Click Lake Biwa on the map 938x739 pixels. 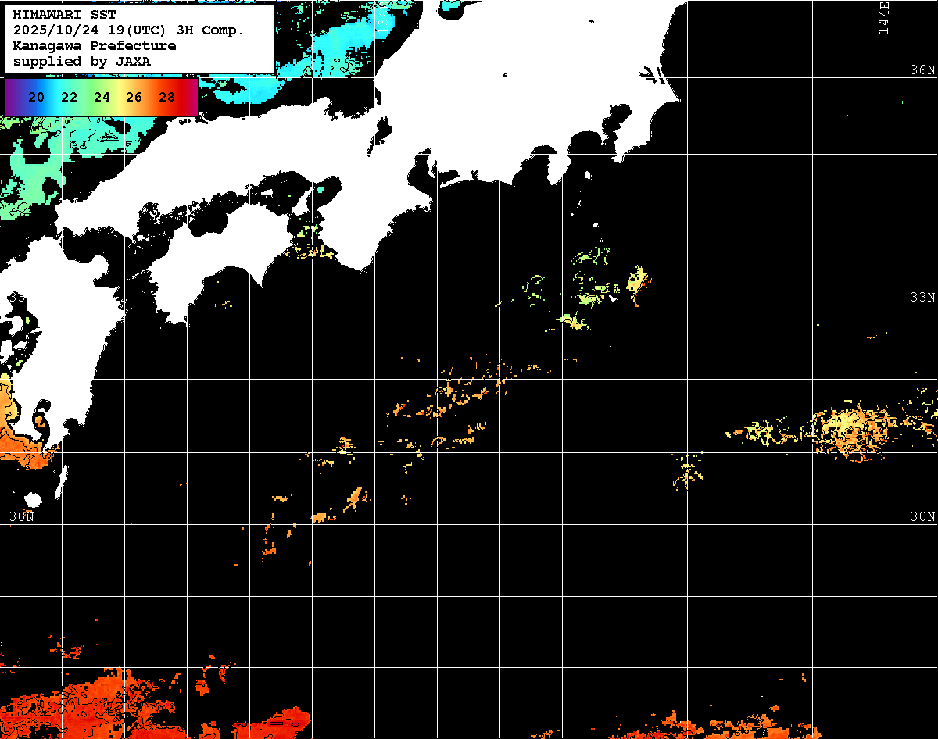(x=382, y=131)
